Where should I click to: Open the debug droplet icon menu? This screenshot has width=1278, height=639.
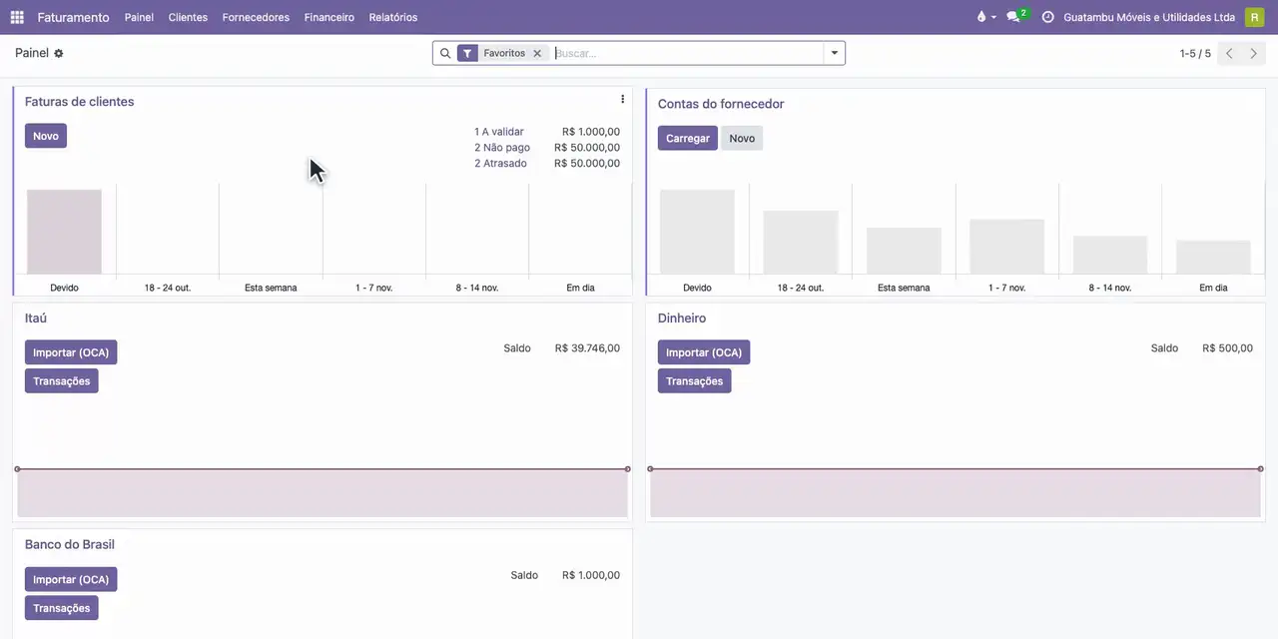point(985,17)
